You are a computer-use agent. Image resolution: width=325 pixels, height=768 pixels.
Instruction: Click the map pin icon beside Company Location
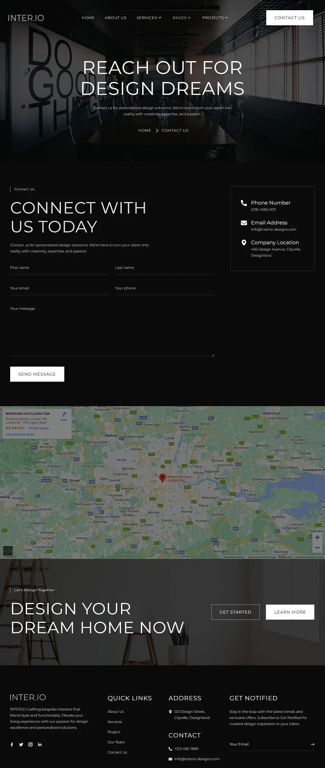coord(244,243)
